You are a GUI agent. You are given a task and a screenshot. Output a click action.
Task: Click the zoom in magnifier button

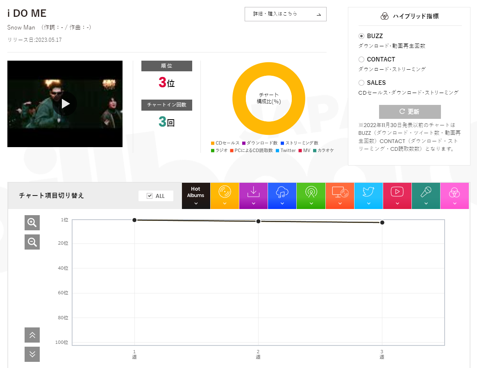pyautogui.click(x=32, y=223)
